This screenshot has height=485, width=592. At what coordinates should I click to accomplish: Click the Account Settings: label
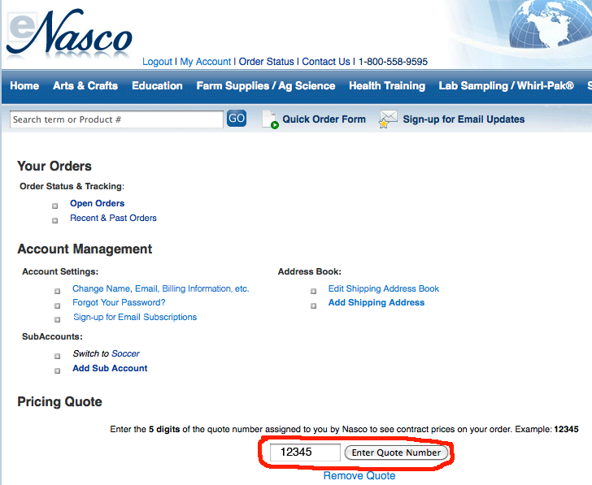coord(60,271)
